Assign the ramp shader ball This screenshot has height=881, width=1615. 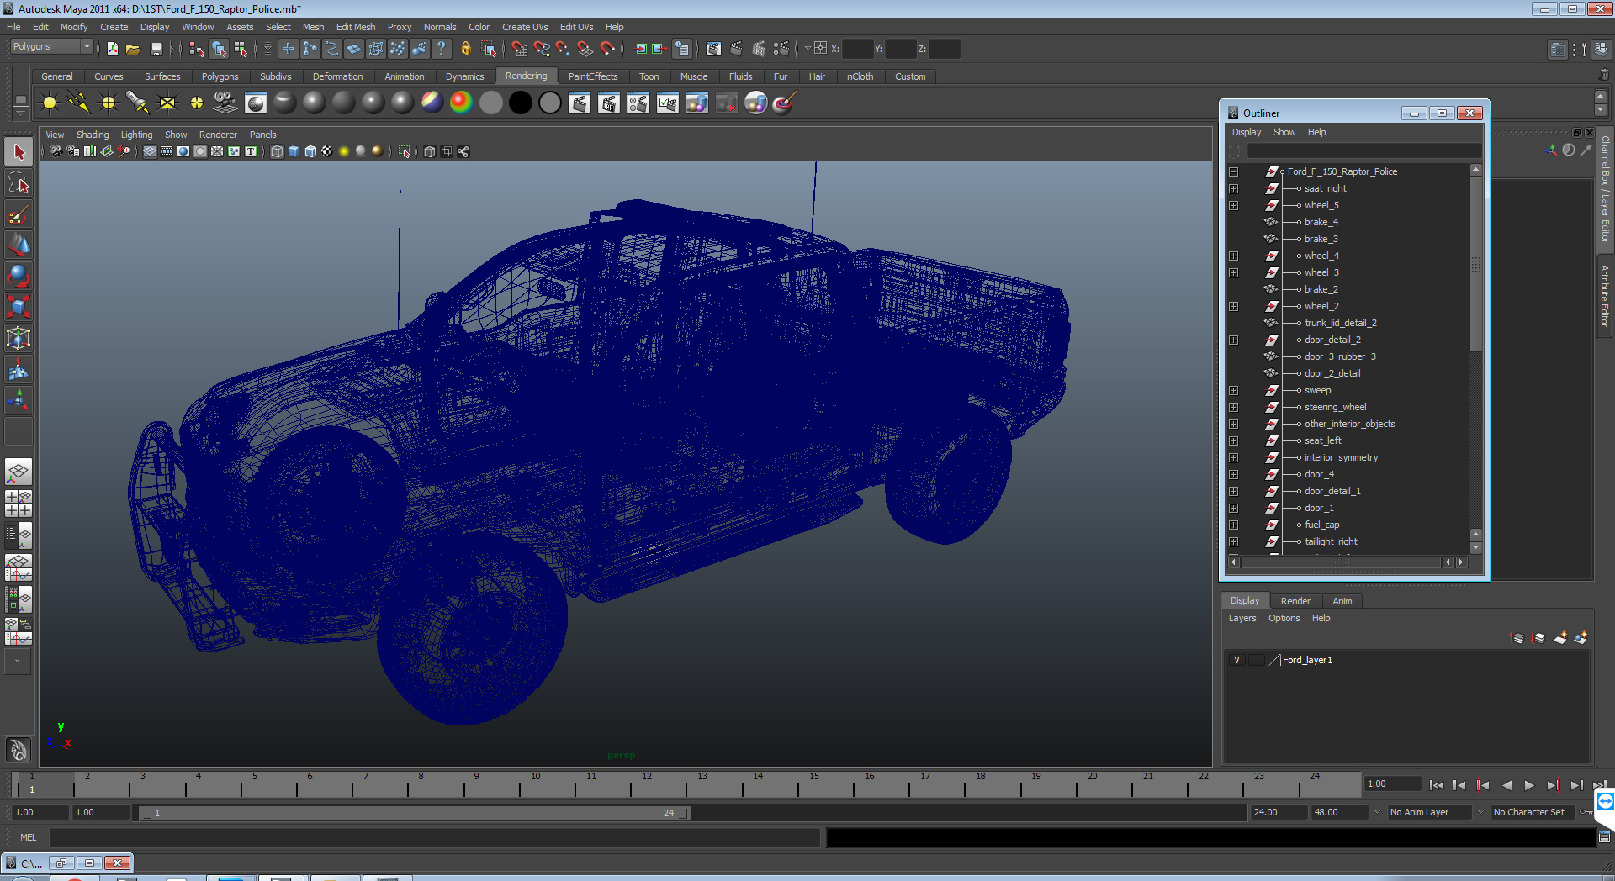(x=462, y=103)
